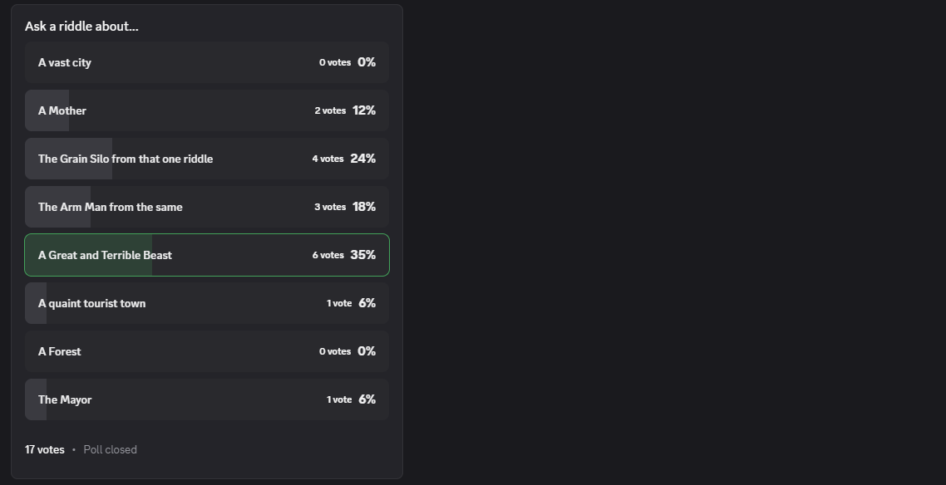946x485 pixels.
Task: Click the "3 votes" count for Arm Man
Action: click(x=329, y=207)
